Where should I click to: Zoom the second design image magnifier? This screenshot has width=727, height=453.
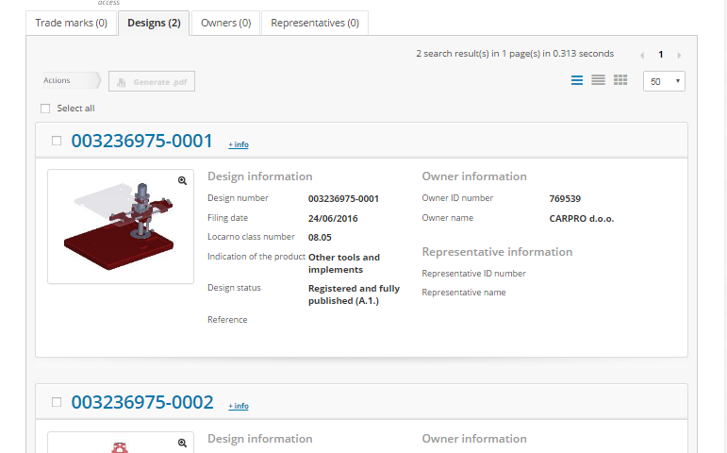[183, 443]
